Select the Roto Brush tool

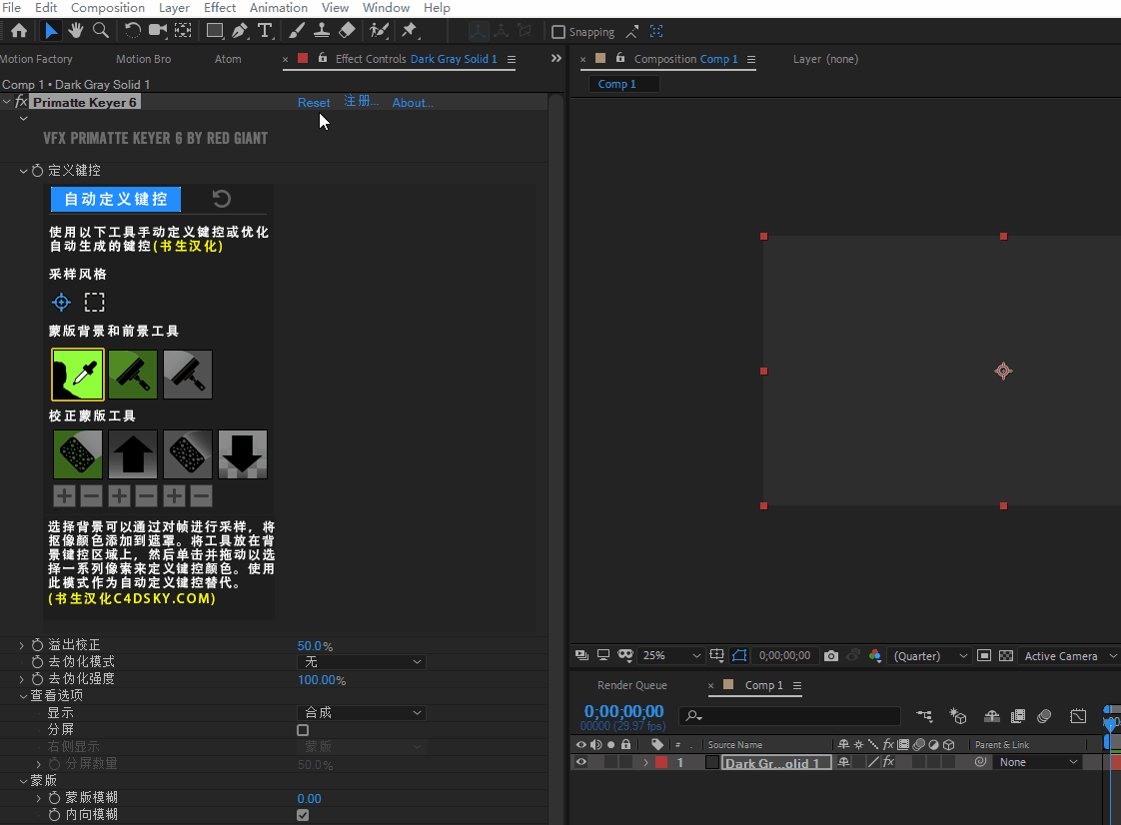379,31
